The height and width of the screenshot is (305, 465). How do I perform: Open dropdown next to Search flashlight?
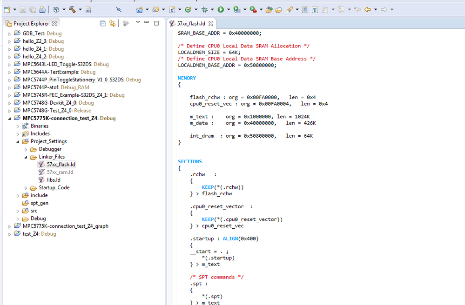tap(297, 9)
